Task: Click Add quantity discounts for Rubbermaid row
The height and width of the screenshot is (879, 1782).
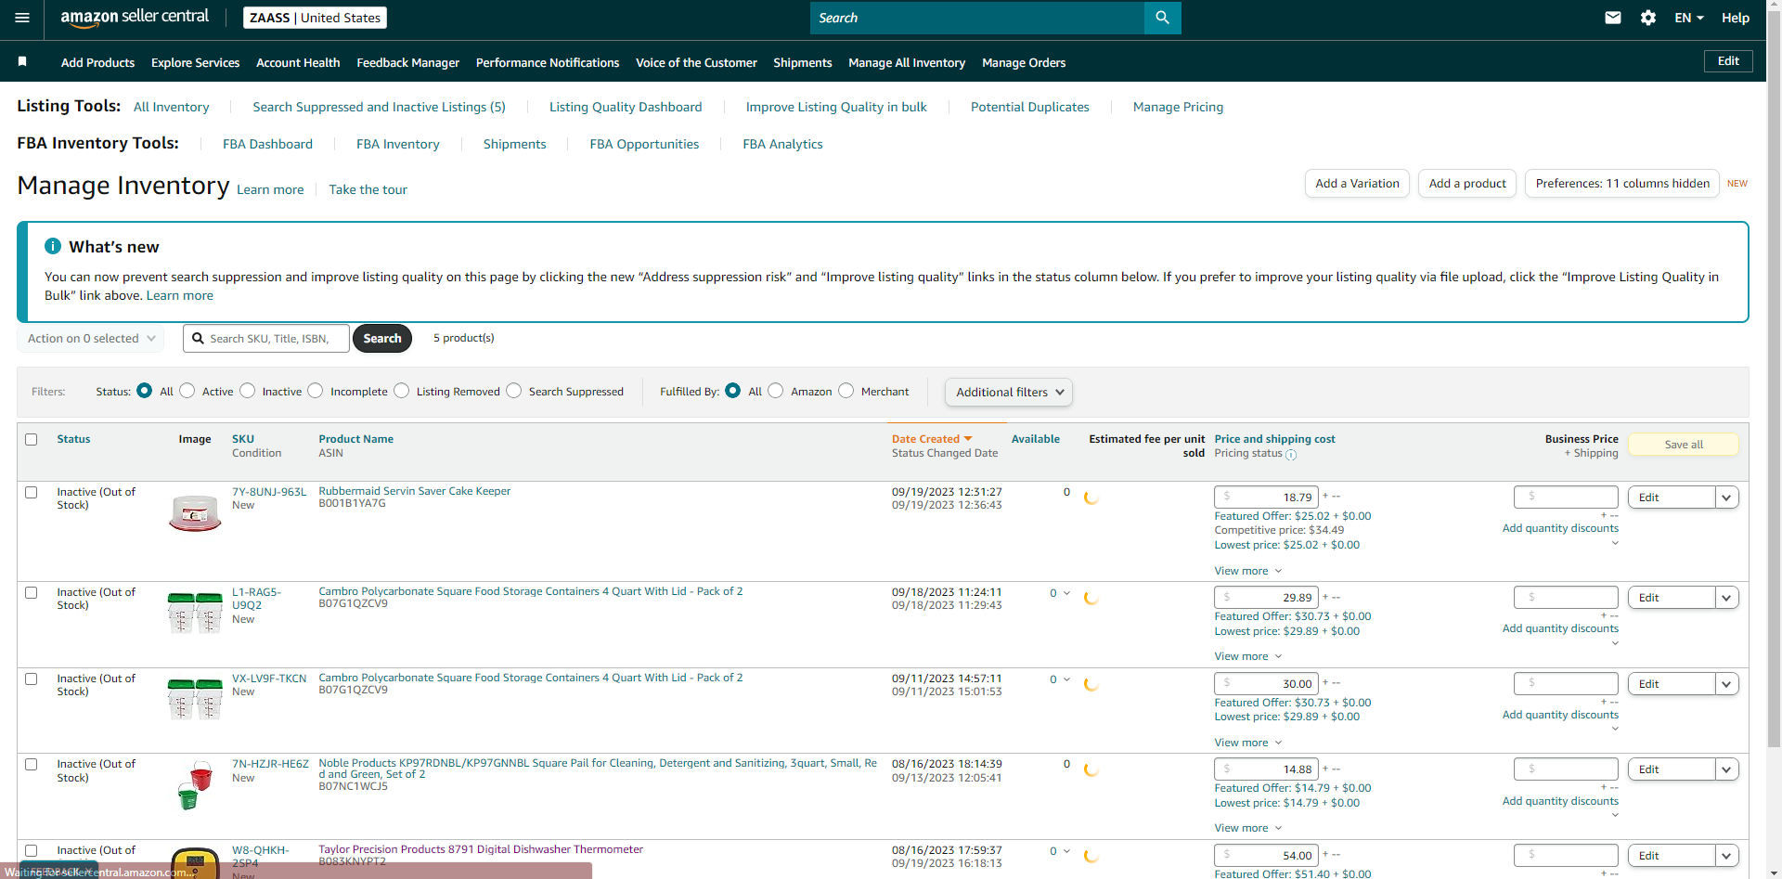Action: click(x=1560, y=528)
